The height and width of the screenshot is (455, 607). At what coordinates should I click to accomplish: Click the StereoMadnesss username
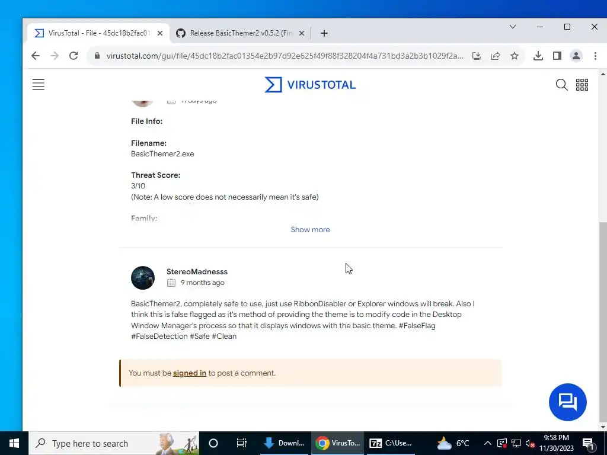pos(197,271)
